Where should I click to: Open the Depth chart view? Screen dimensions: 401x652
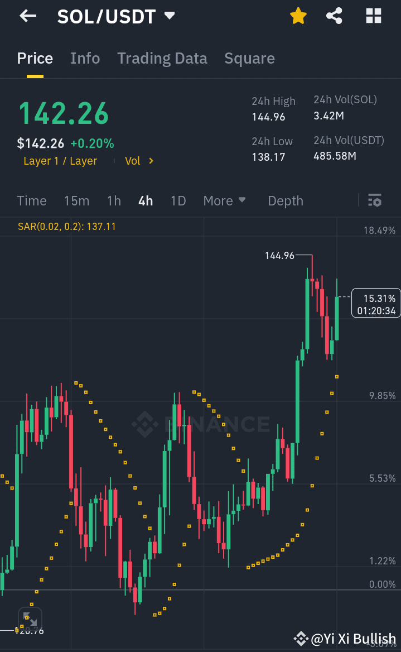(x=285, y=200)
